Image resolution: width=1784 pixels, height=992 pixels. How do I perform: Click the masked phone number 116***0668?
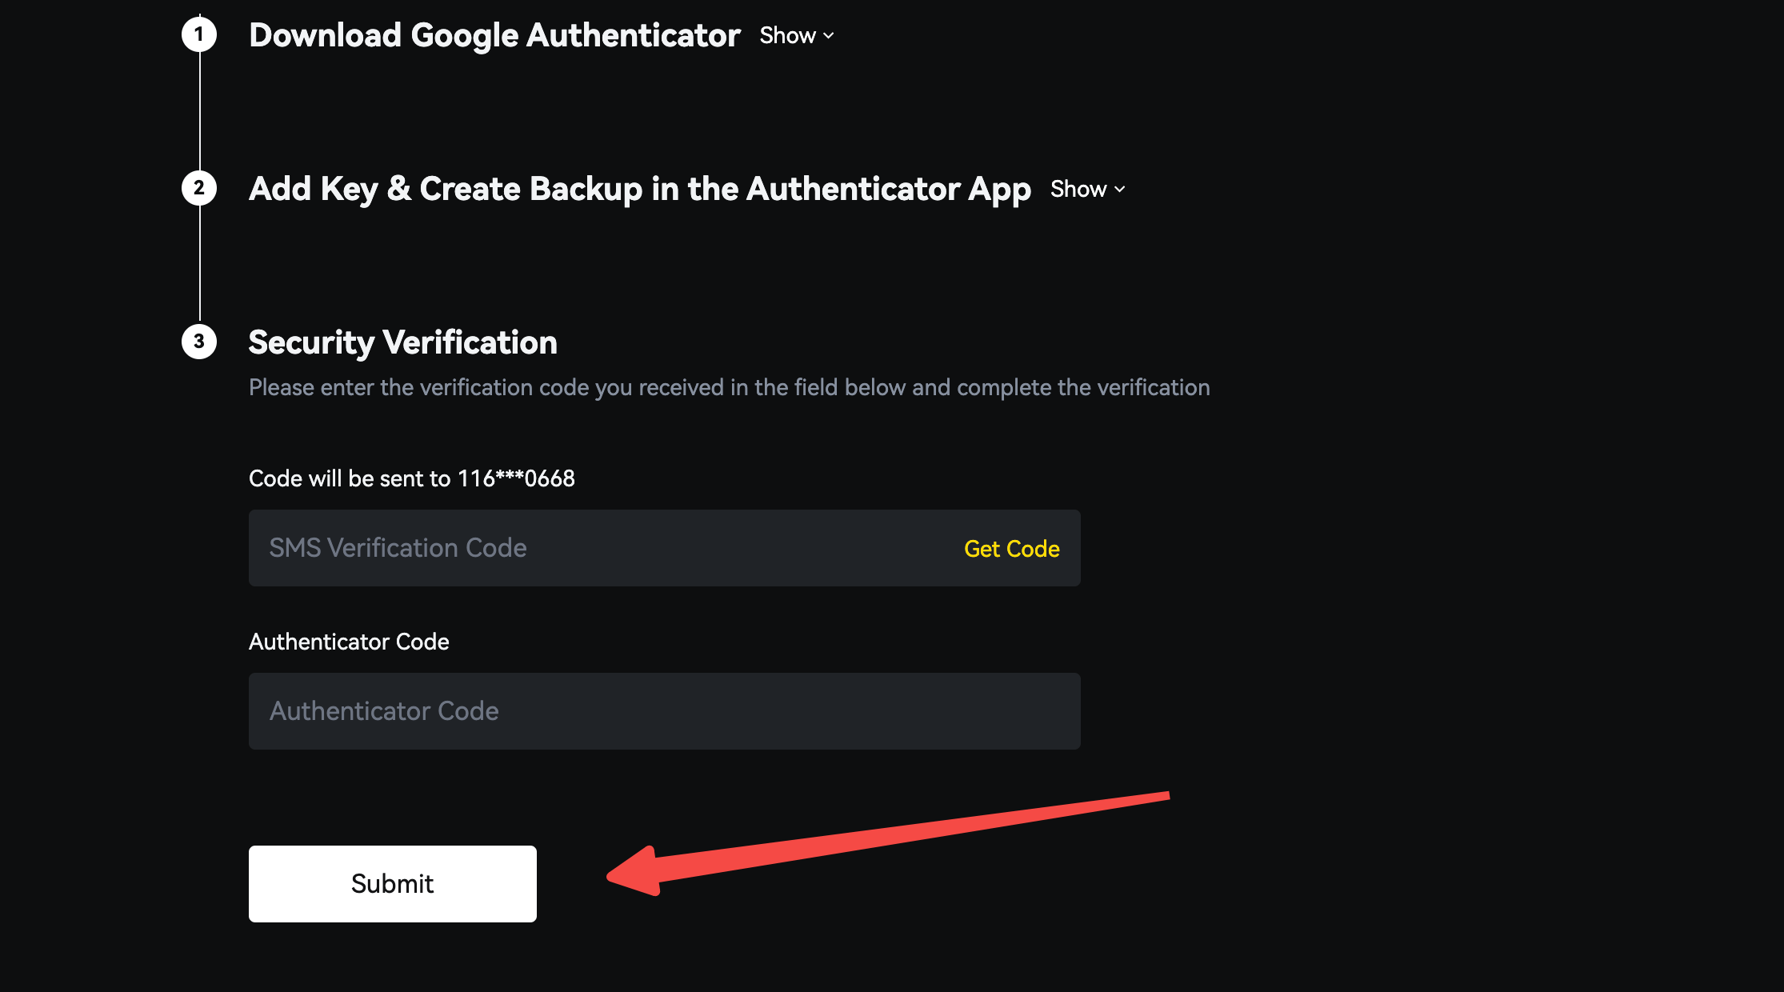pyautogui.click(x=516, y=478)
